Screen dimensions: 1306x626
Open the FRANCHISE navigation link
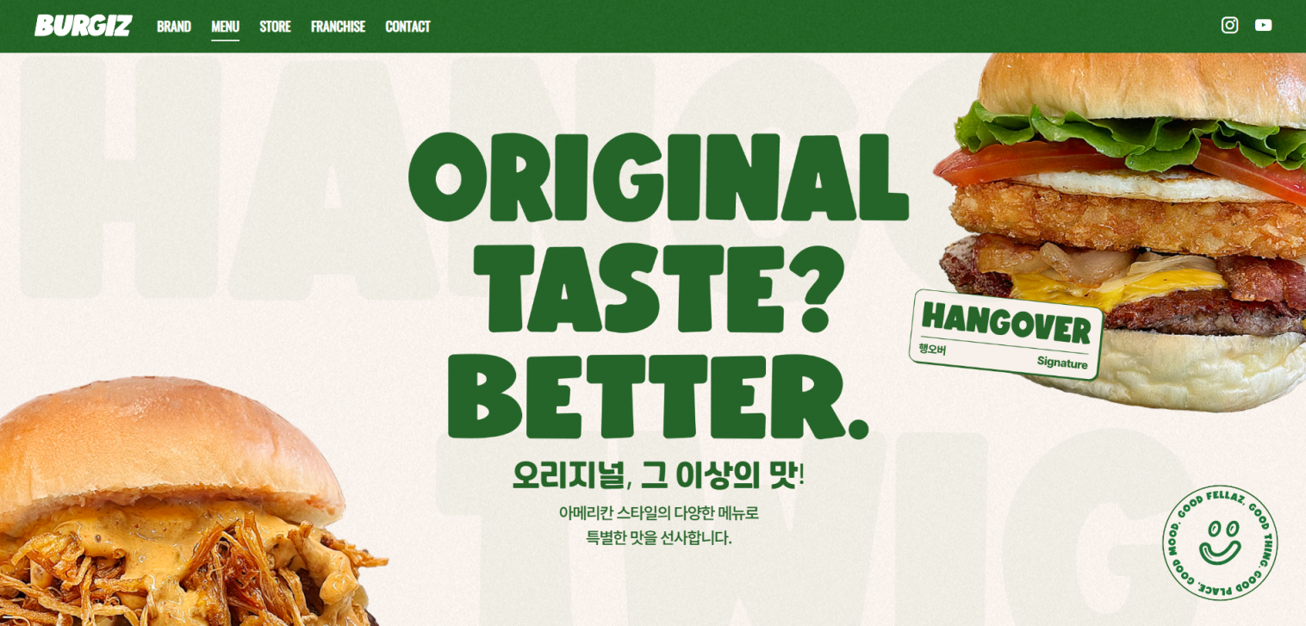click(338, 27)
